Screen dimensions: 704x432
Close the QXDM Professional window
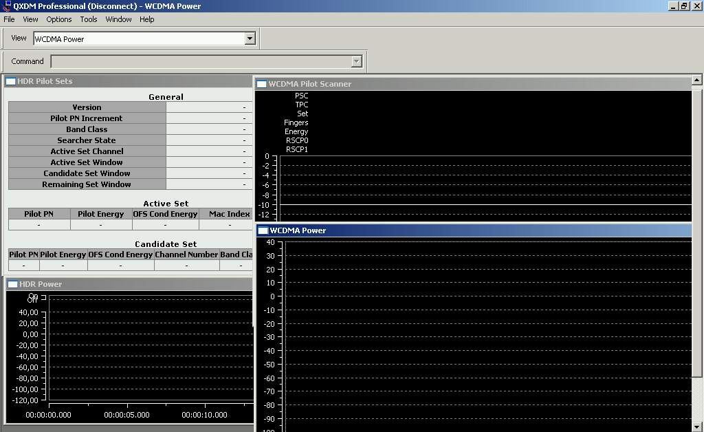(696, 6)
